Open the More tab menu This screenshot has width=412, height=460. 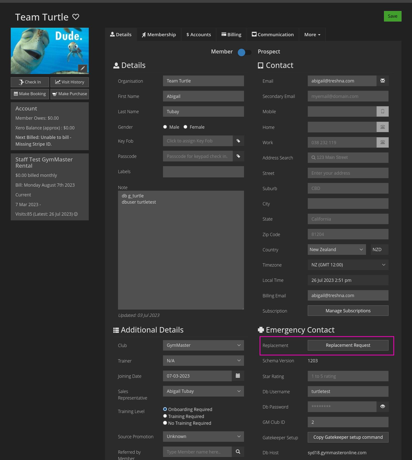click(x=312, y=34)
